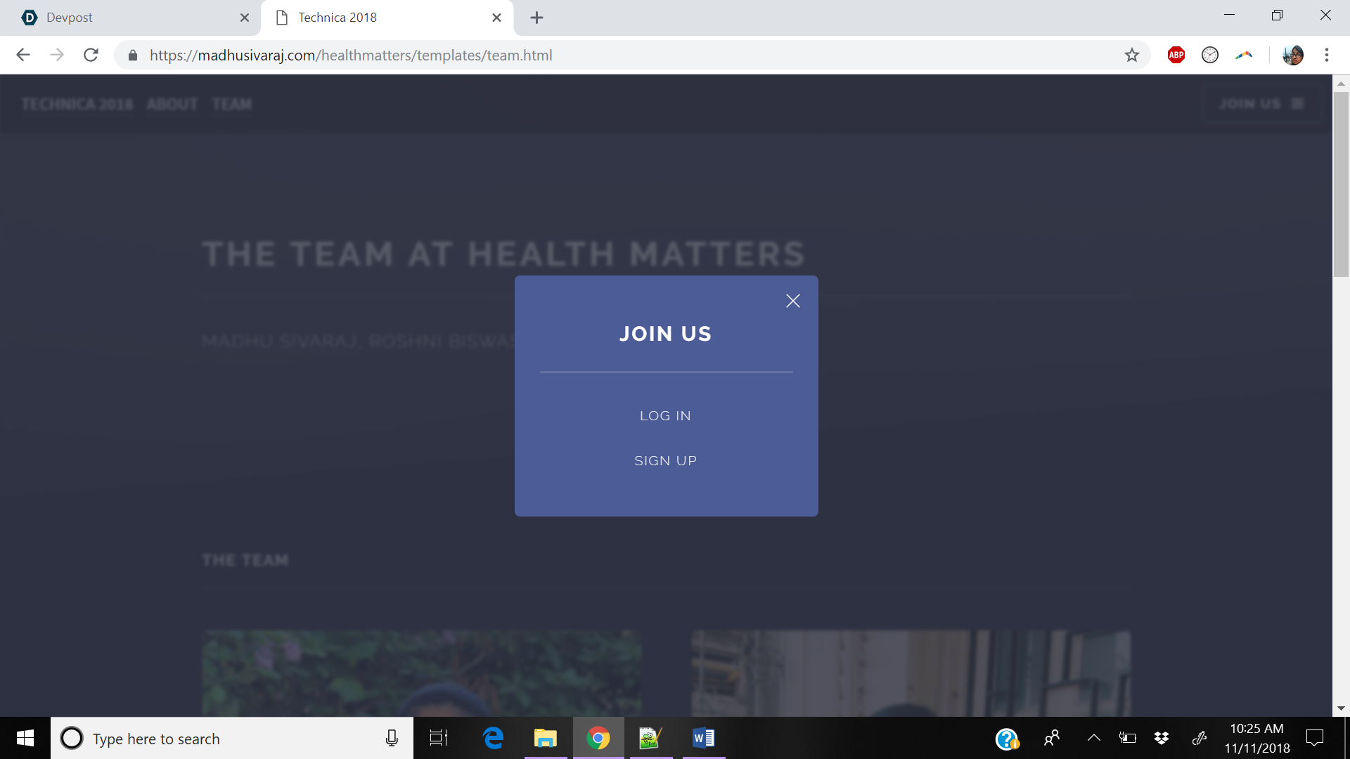
Task: Open Microsoft Edge from taskbar
Action: click(494, 738)
